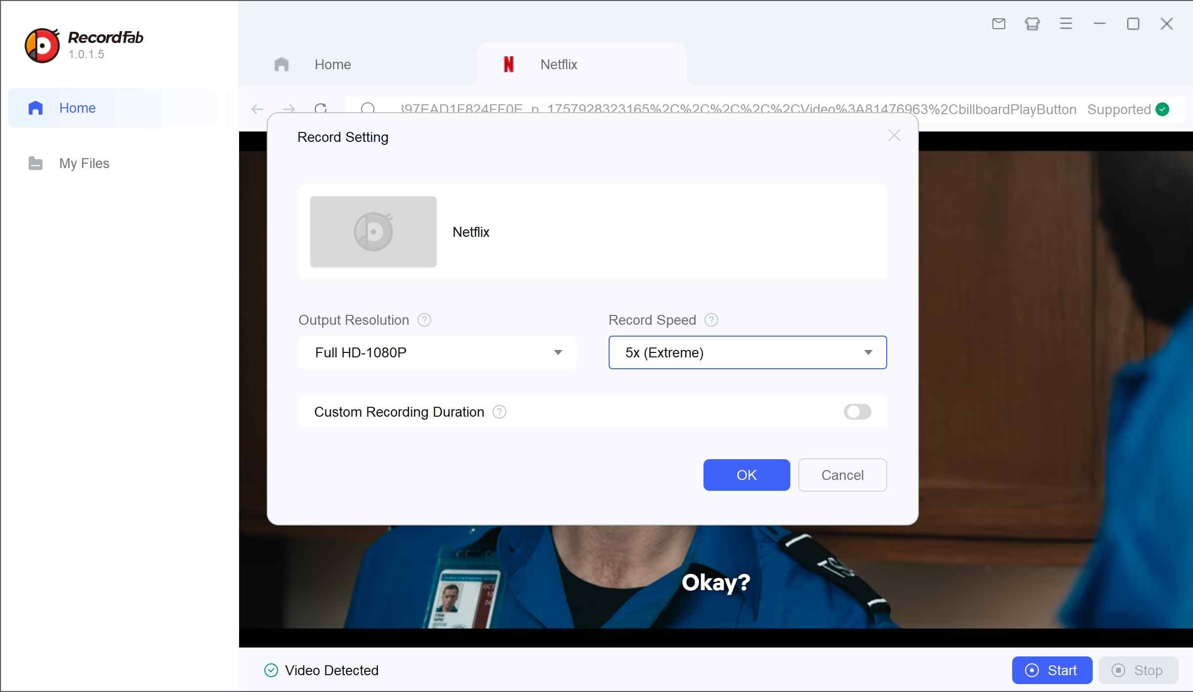Viewport: 1193px width, 692px height.
Task: Reload the page with refresh icon
Action: pos(321,109)
